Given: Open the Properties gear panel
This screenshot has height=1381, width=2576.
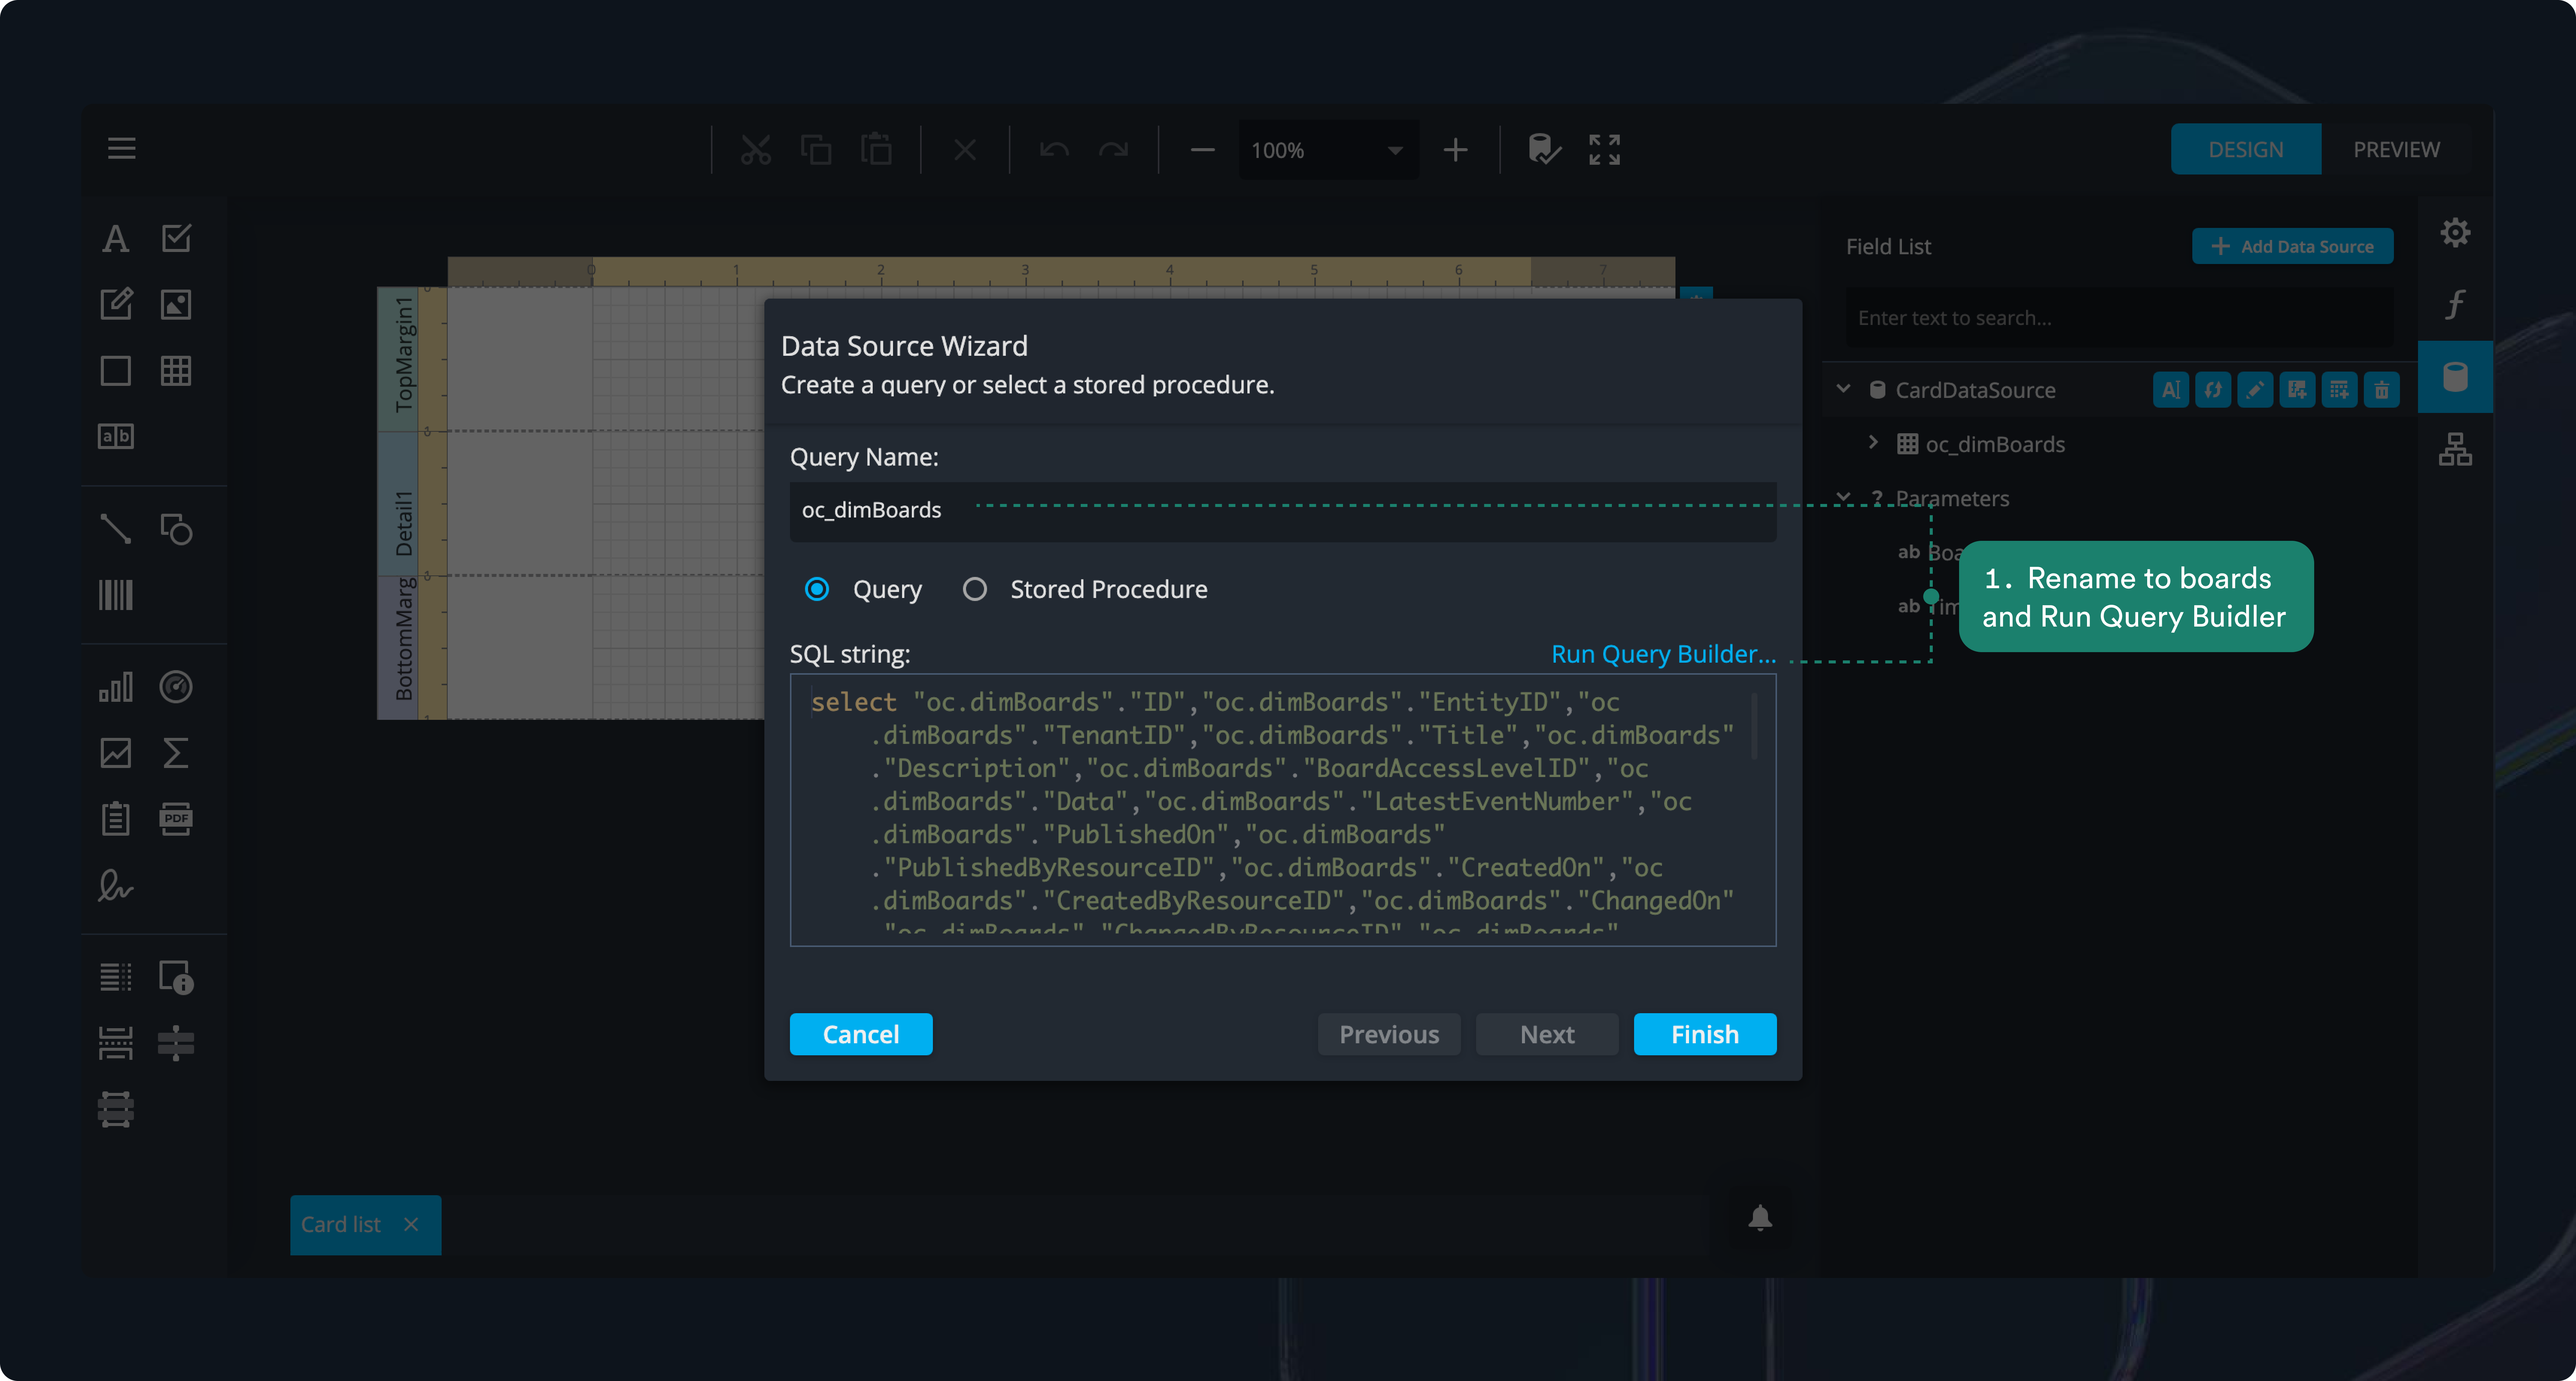Looking at the screenshot, I should 2455,233.
